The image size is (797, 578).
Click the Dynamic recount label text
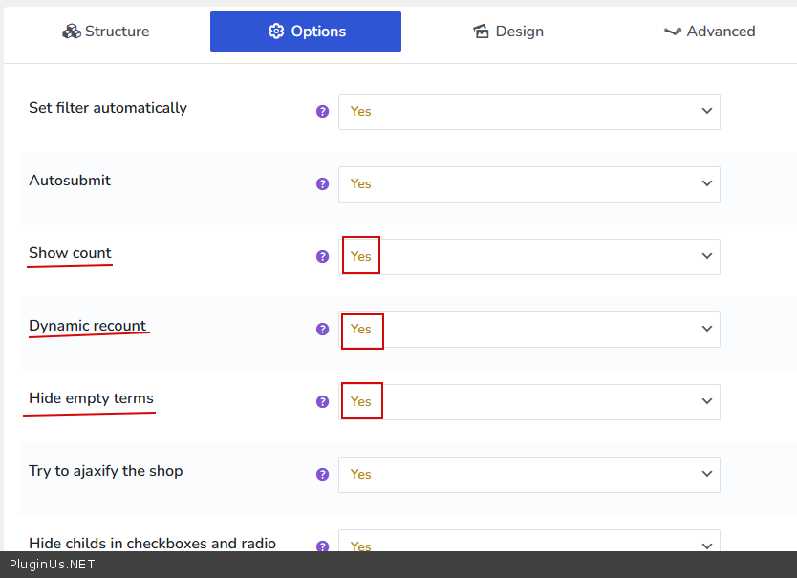tap(87, 326)
